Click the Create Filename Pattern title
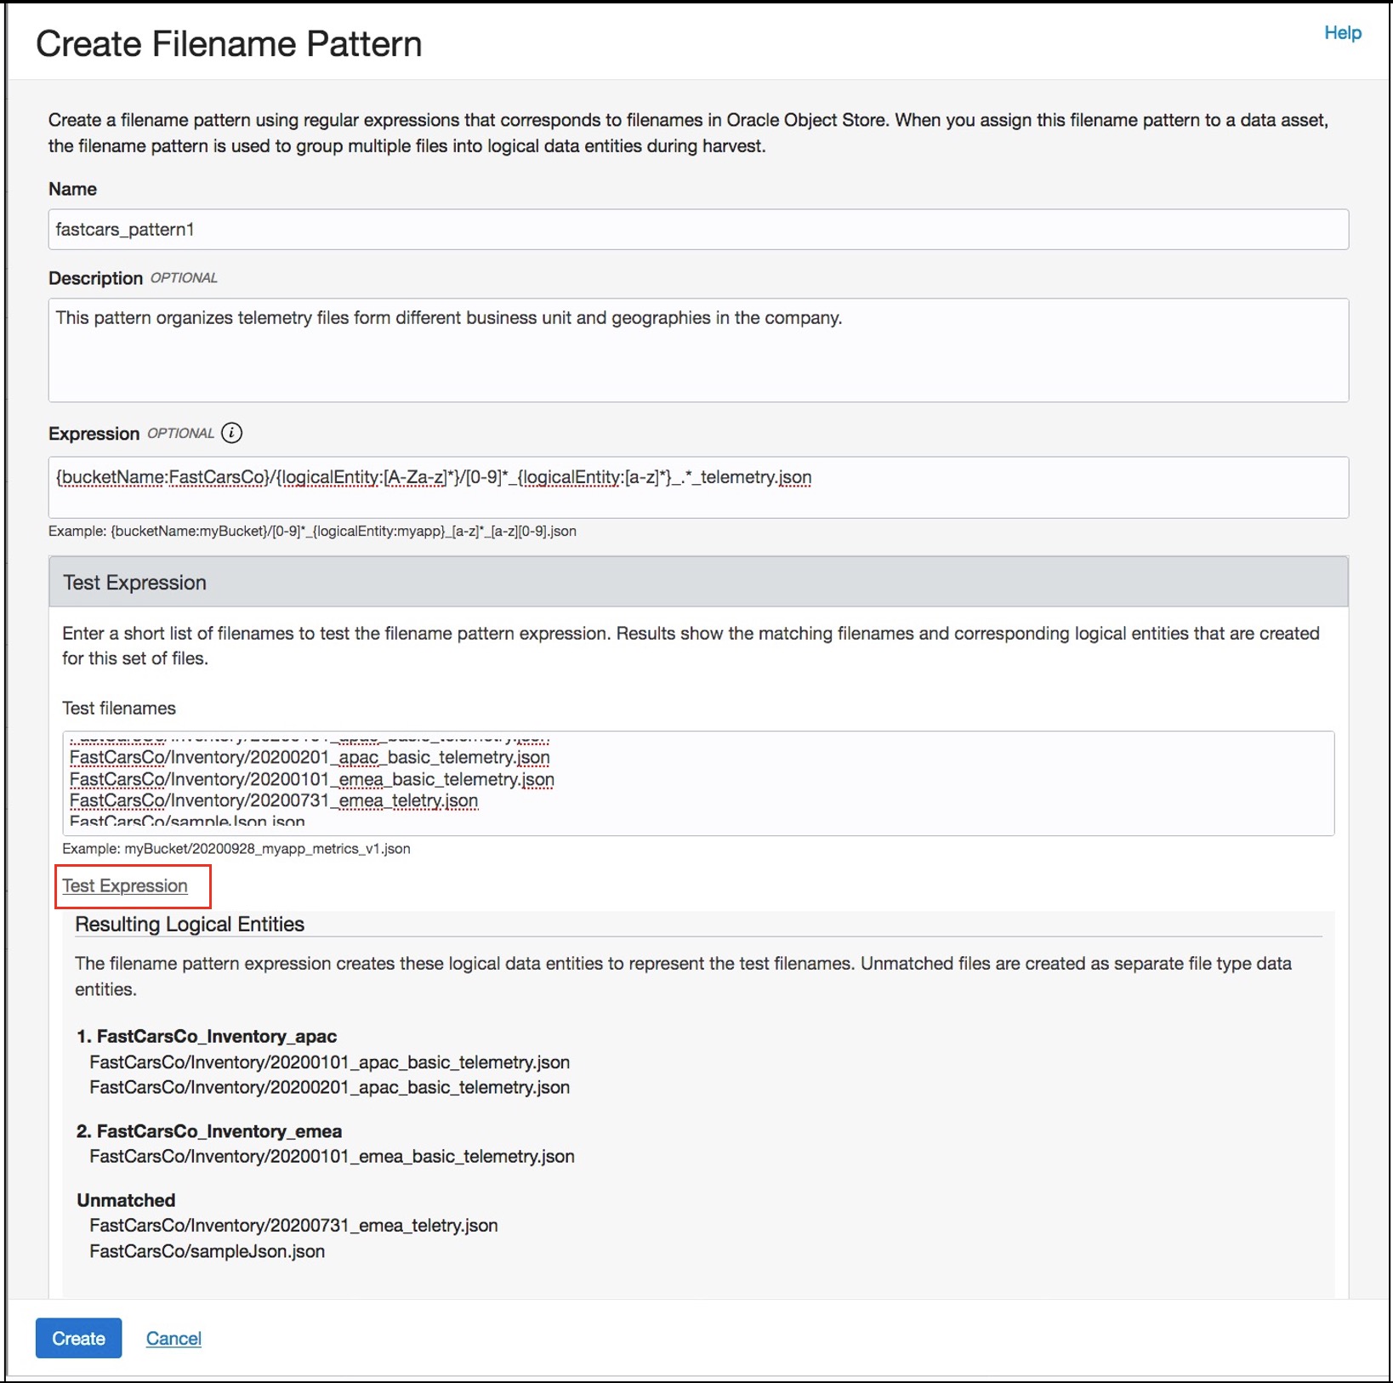1393x1383 pixels. click(229, 44)
